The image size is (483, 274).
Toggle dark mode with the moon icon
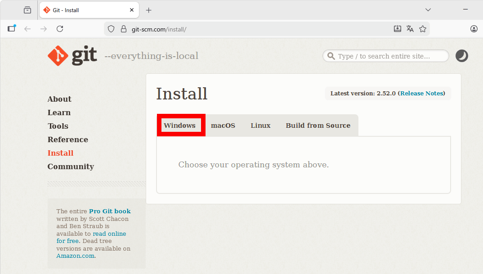coord(461,56)
